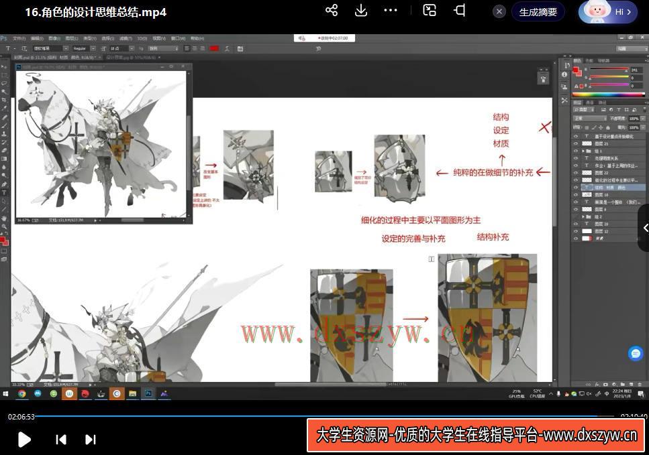Open the 正常 blend mode dropdown

point(590,119)
